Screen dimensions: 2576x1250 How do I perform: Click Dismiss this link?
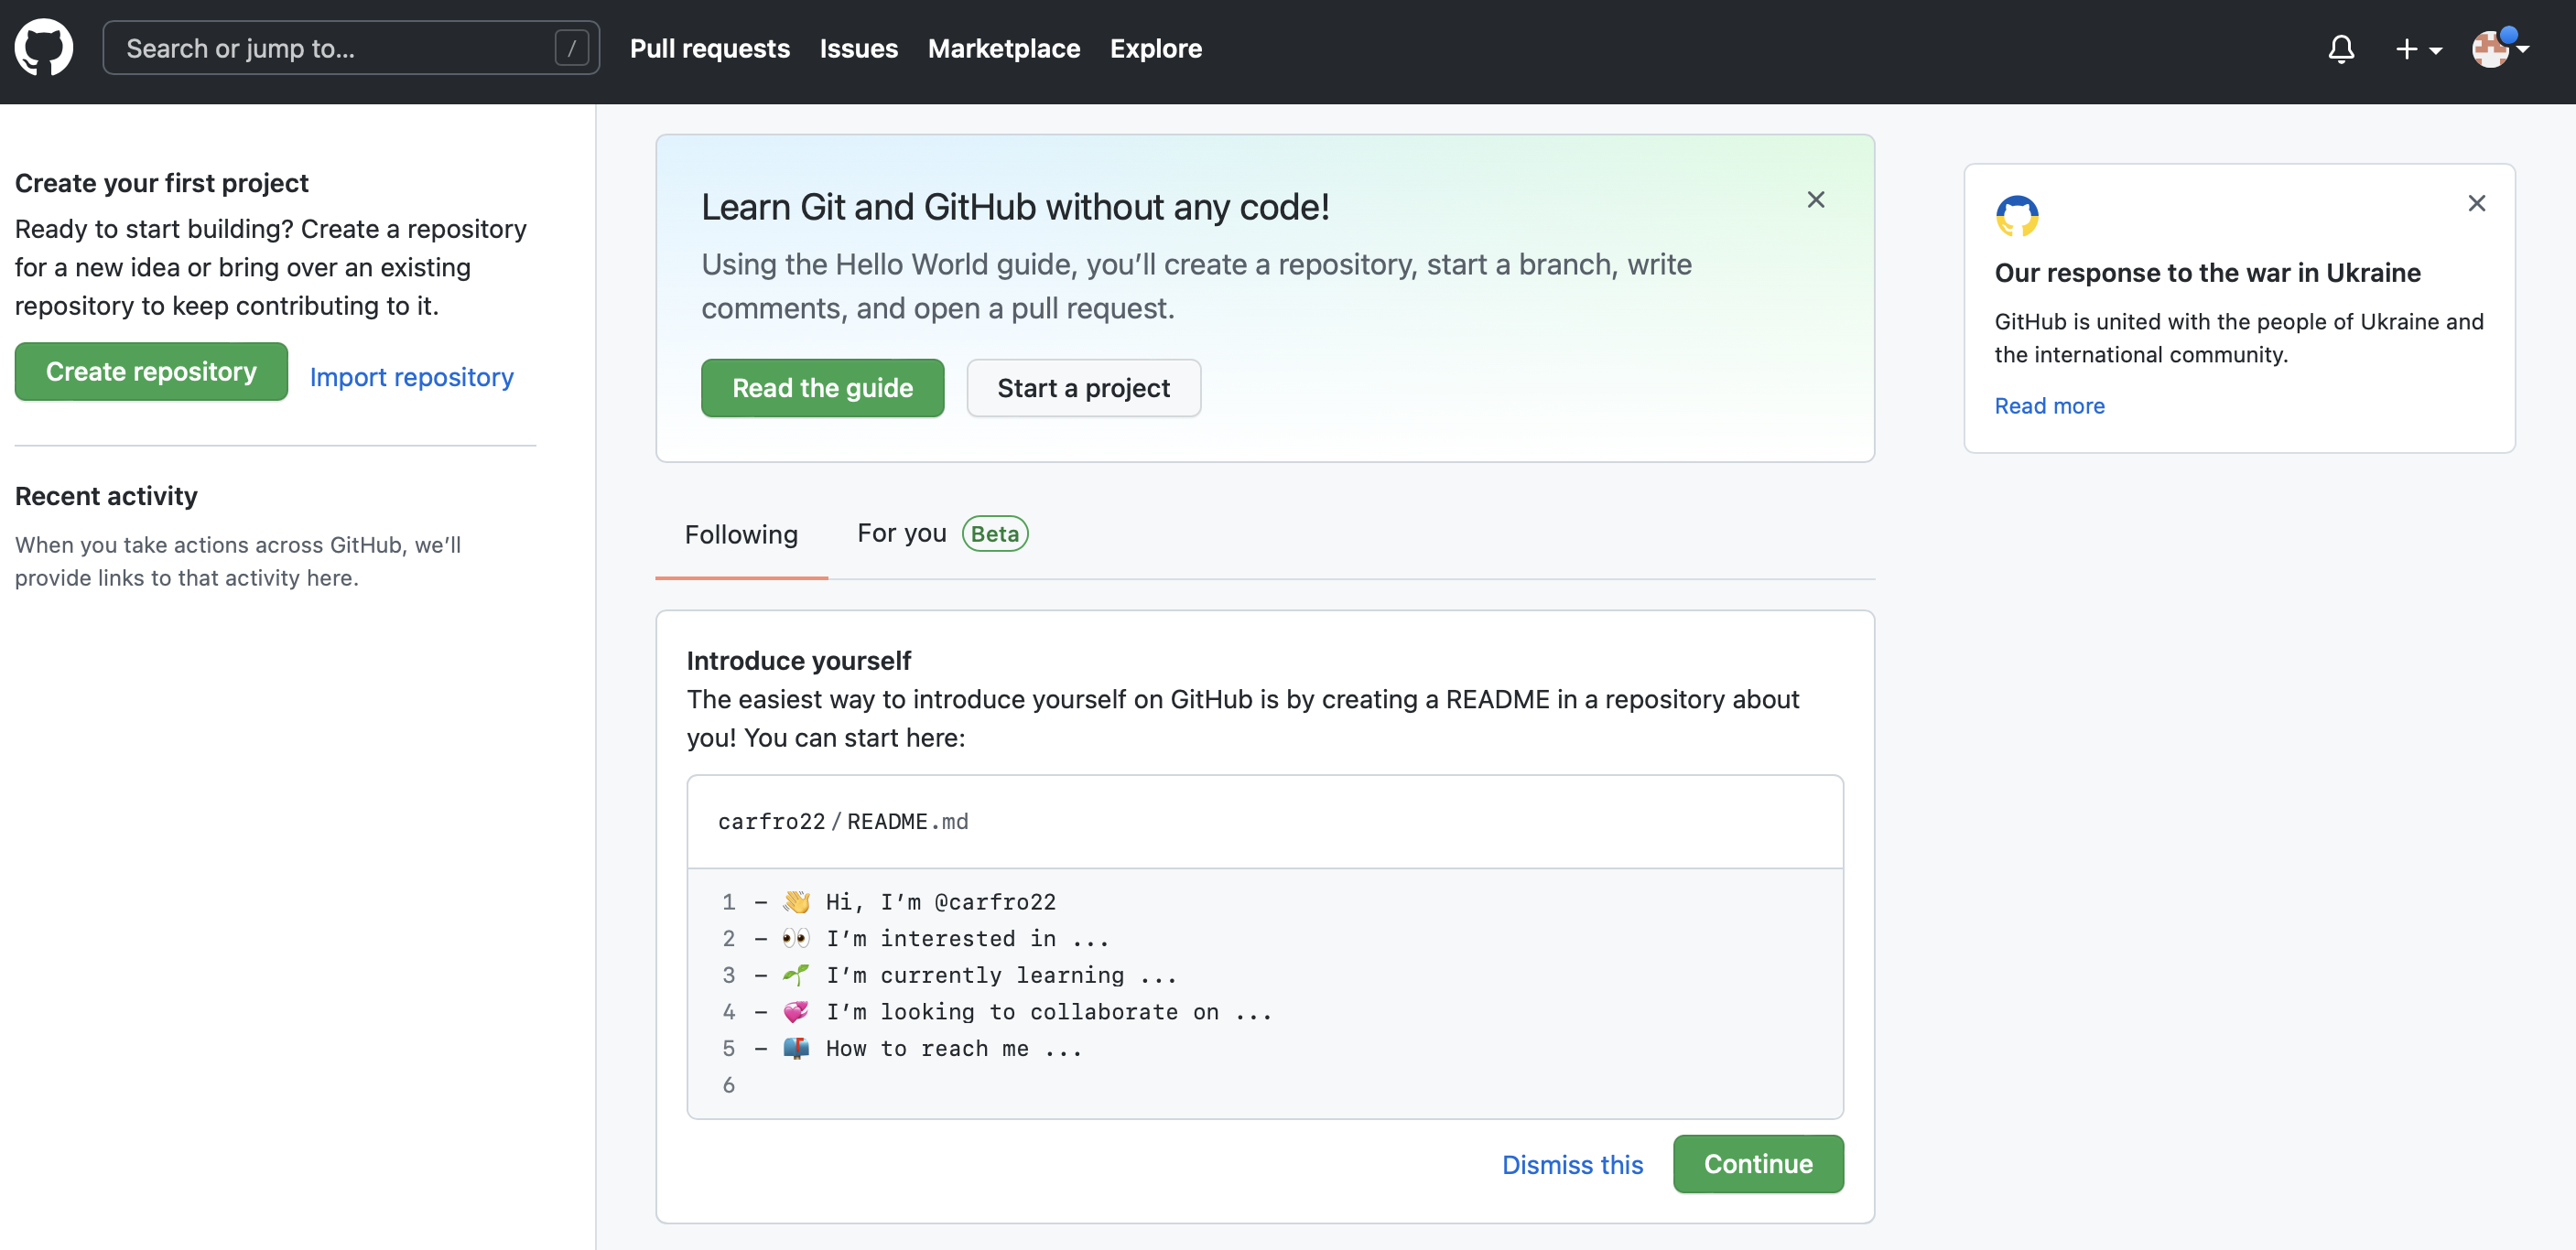coord(1572,1165)
